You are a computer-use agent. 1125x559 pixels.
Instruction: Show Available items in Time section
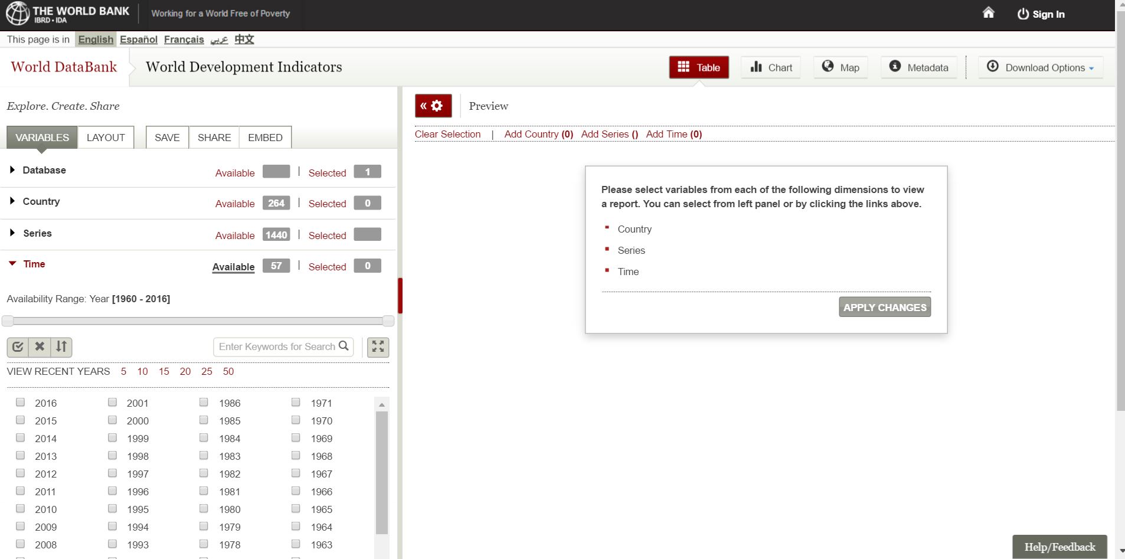pyautogui.click(x=234, y=267)
